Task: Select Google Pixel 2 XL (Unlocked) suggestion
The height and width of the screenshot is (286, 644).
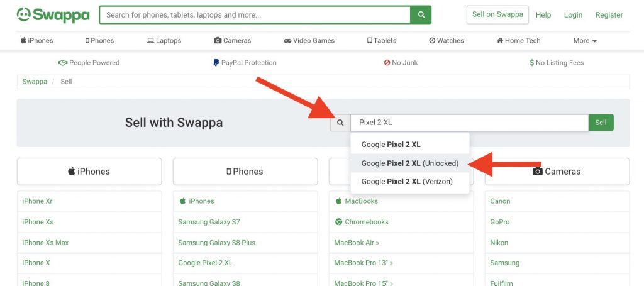Action: click(x=410, y=163)
